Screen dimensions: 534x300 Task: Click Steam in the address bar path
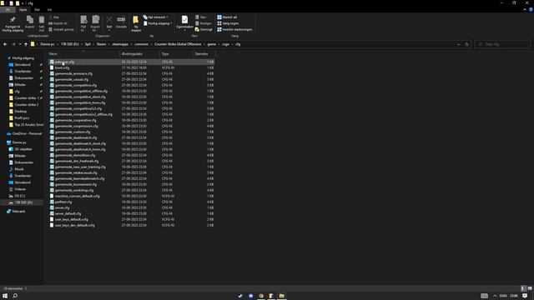tap(101, 44)
